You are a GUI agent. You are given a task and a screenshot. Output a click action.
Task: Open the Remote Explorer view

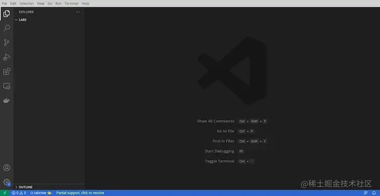click(7, 86)
